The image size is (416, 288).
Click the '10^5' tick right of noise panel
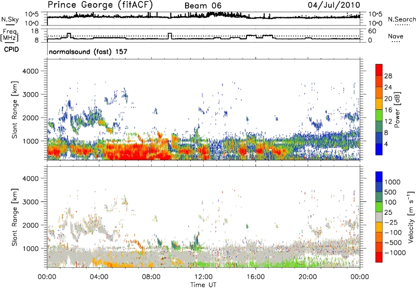(375, 15)
